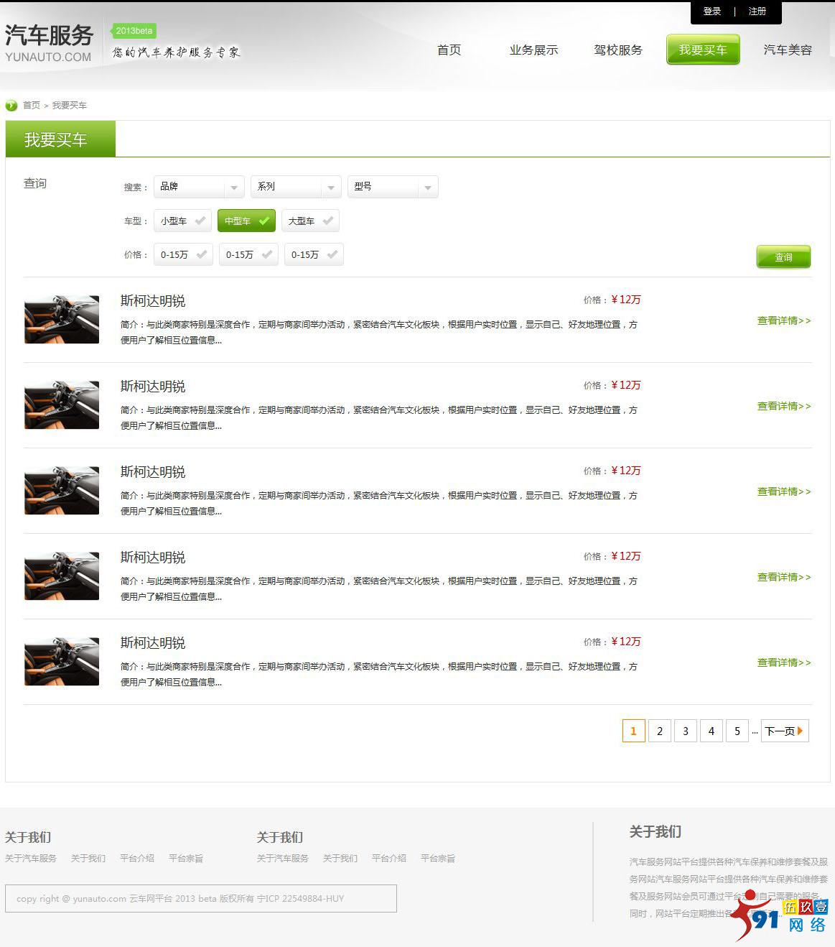Open the last car listing thumbnail
Viewport: 835px width, 947px height.
tap(62, 662)
